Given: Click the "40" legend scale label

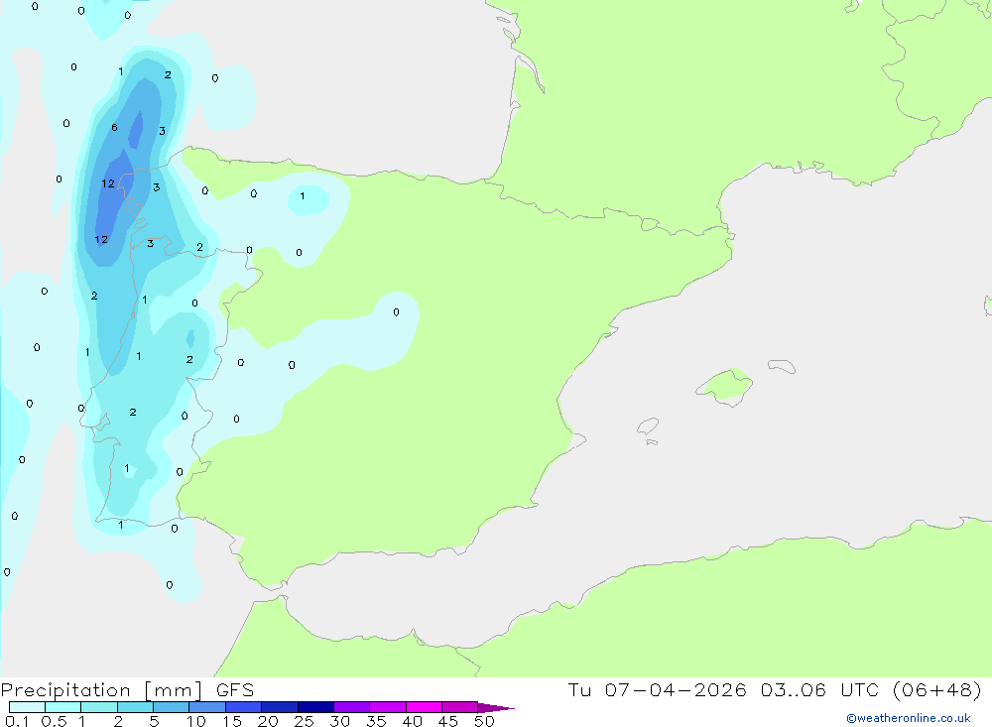Looking at the screenshot, I should click(412, 721).
